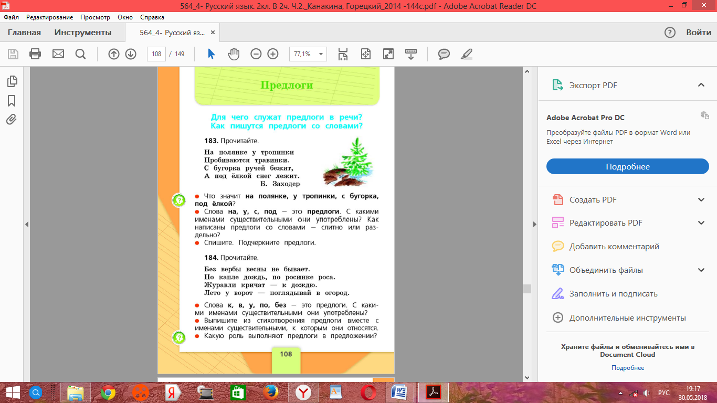Click the fit width scrolling icon

tap(343, 54)
